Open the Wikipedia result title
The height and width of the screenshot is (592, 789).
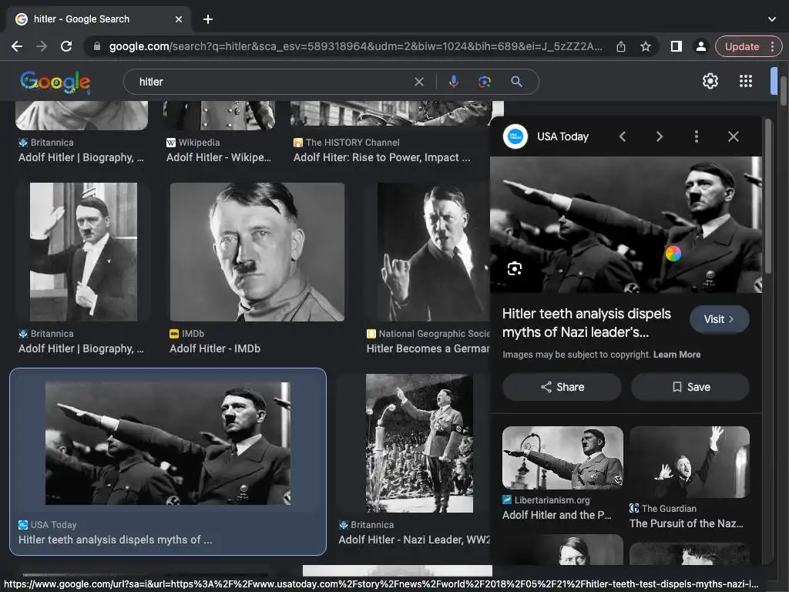tap(219, 157)
